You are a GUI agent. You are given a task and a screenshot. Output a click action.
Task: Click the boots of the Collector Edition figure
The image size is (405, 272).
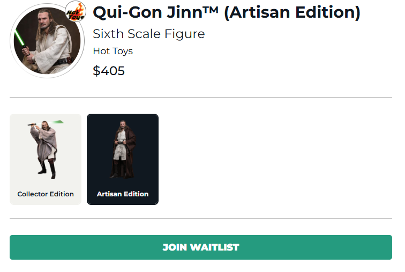[47, 171]
